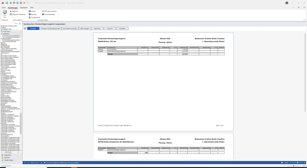The width and height of the screenshot is (307, 168).
Task: Open the Entwurf button
Action: click(x=110, y=29)
